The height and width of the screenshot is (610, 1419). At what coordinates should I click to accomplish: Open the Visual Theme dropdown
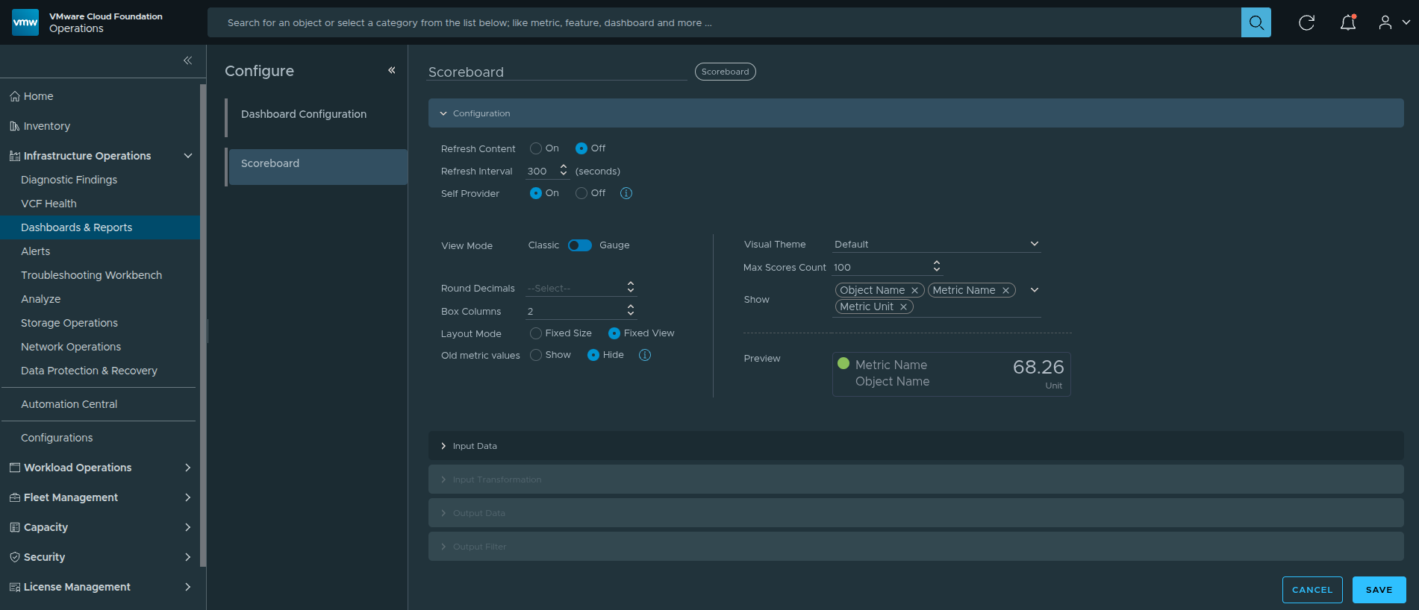pos(937,244)
